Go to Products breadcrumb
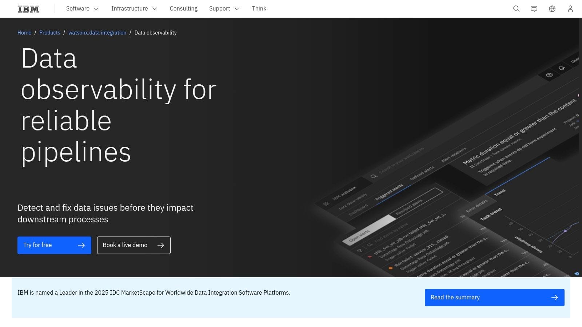 (50, 33)
